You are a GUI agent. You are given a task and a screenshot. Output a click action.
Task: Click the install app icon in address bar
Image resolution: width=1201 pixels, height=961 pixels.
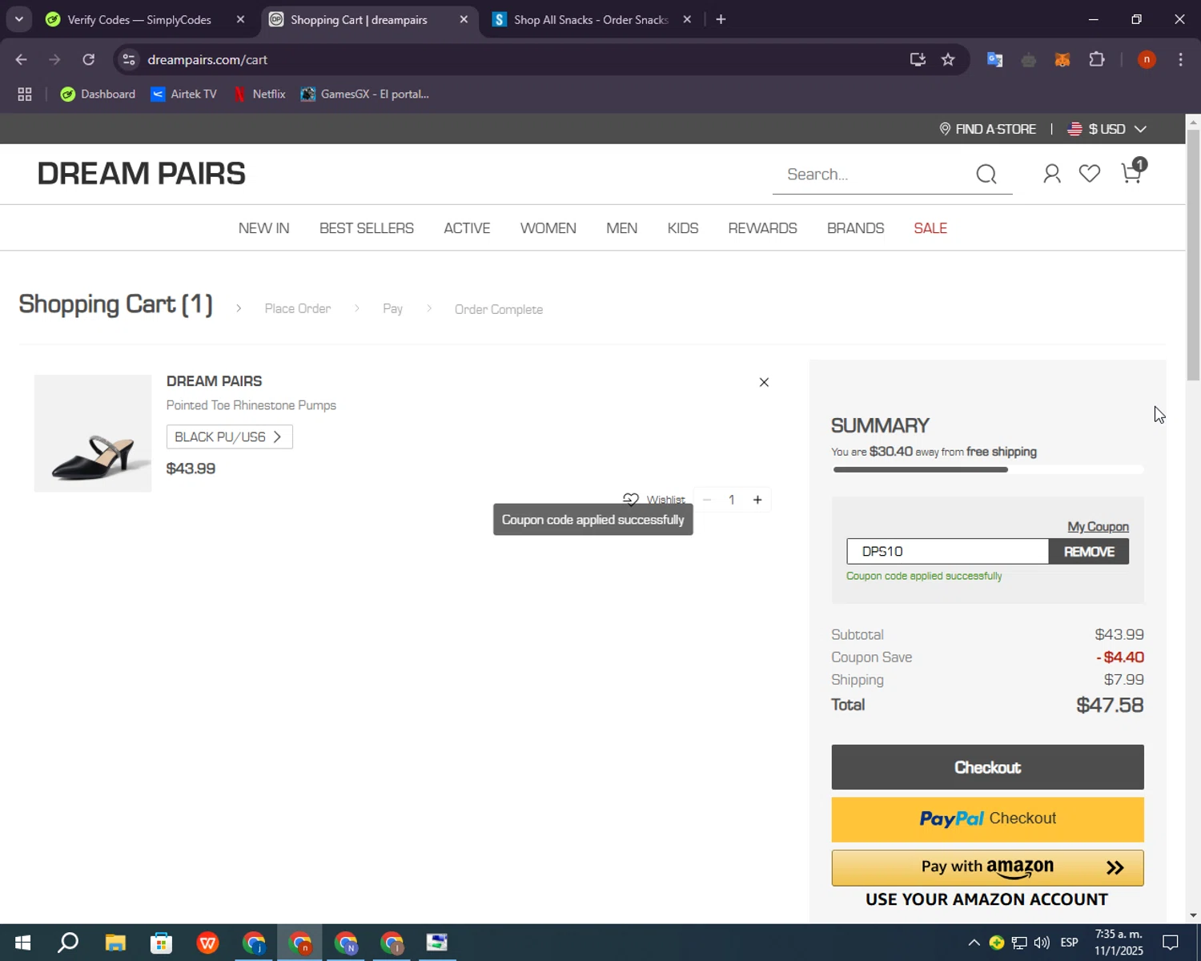click(x=918, y=59)
